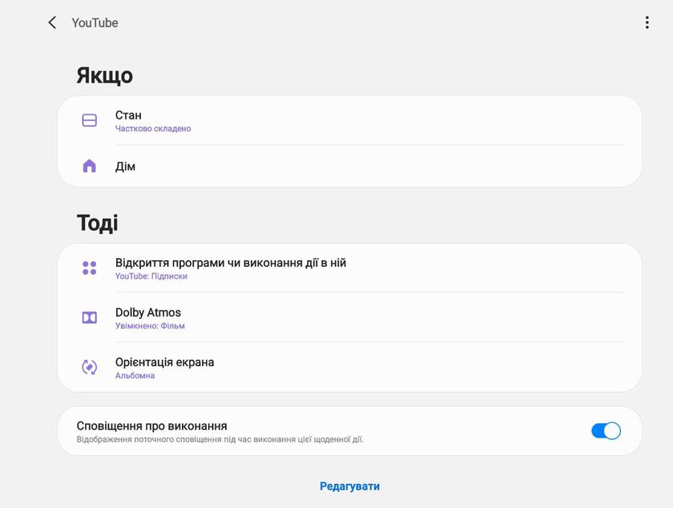Select the Стан condition title
Screen dimensions: 673x508
(x=128, y=115)
